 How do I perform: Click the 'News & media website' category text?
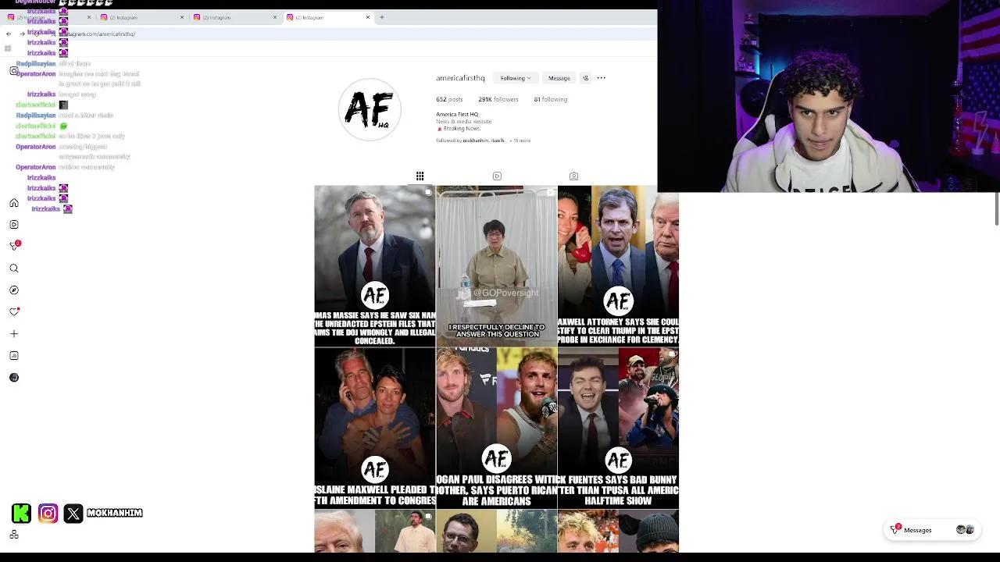point(464,122)
